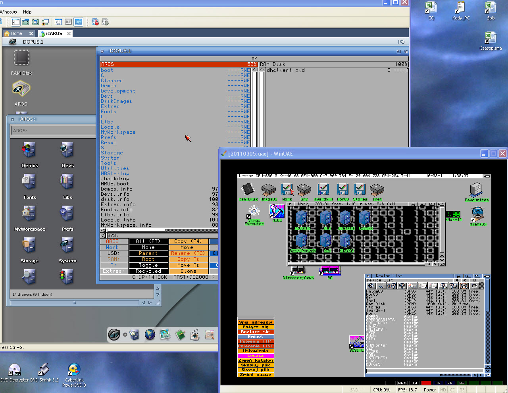Click the yin-yang icon in Device List toolbar
The height and width of the screenshot is (393, 508).
pos(371,286)
